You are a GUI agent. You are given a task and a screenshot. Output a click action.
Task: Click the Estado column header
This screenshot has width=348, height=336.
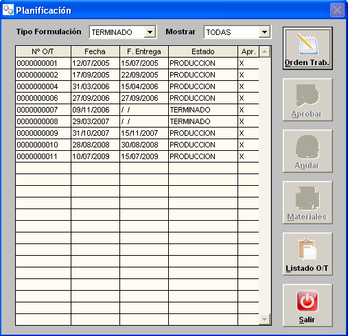click(x=203, y=51)
